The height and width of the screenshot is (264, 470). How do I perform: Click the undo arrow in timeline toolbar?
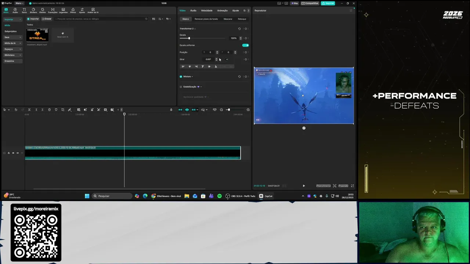tap(16, 110)
